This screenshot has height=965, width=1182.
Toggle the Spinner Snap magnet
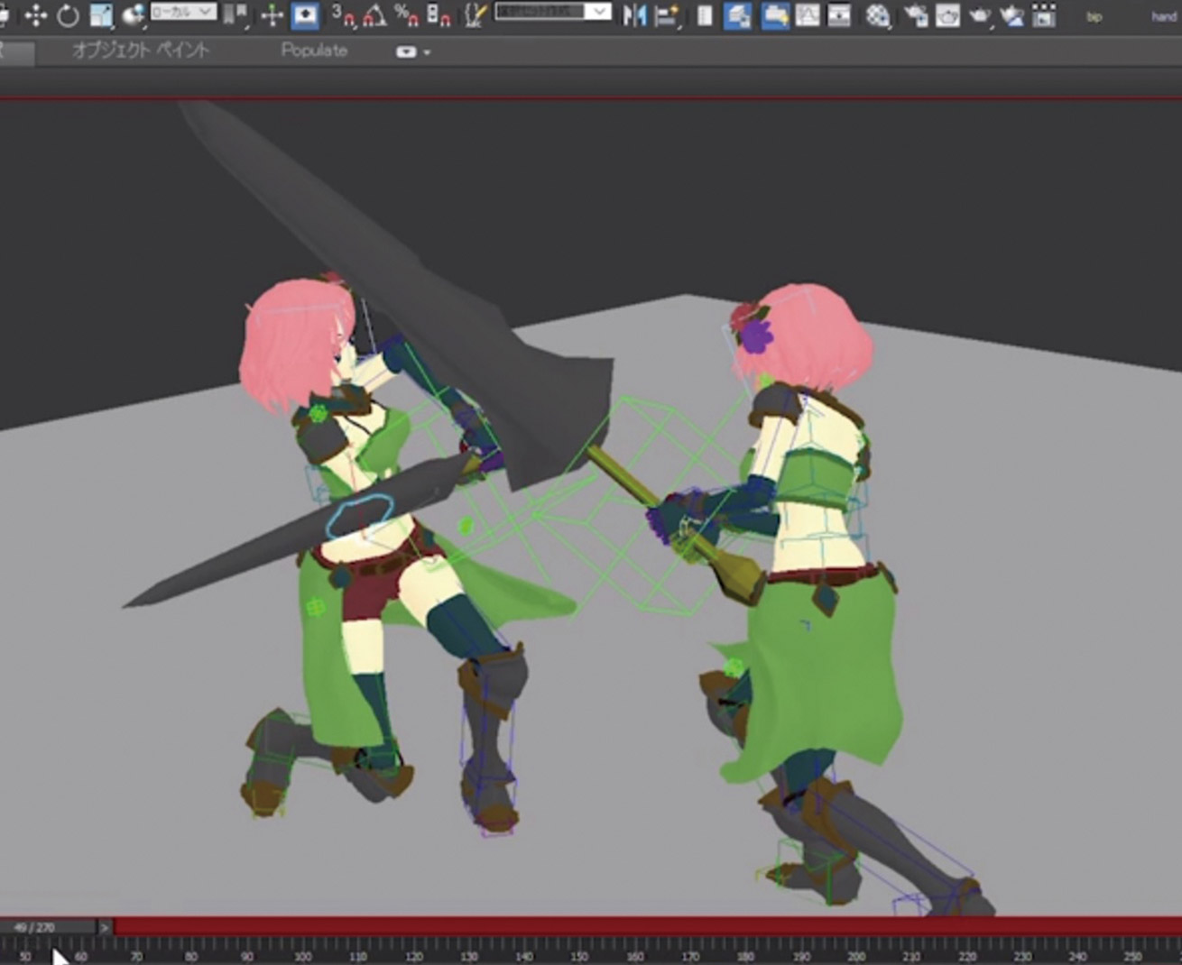pos(439,14)
